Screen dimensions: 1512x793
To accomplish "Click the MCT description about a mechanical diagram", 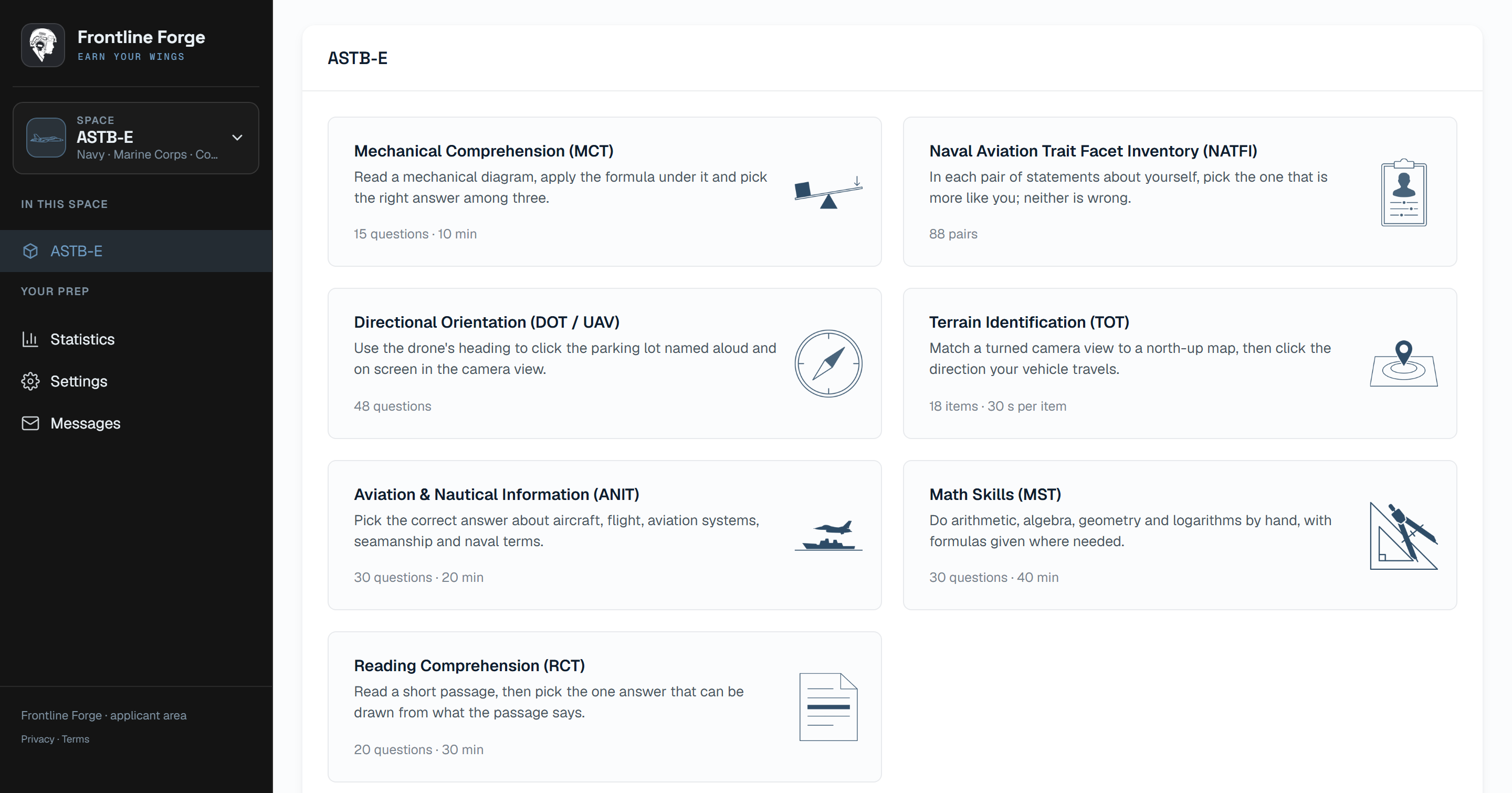I will (561, 188).
